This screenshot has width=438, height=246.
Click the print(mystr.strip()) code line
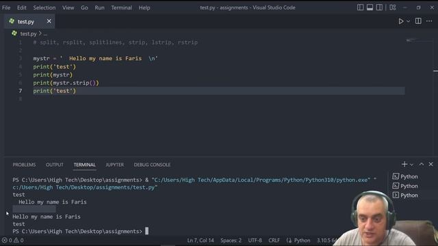click(66, 83)
